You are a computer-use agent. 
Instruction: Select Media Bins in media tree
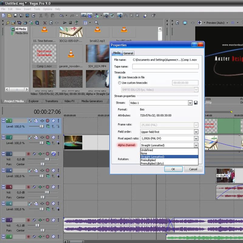pos(22,33)
